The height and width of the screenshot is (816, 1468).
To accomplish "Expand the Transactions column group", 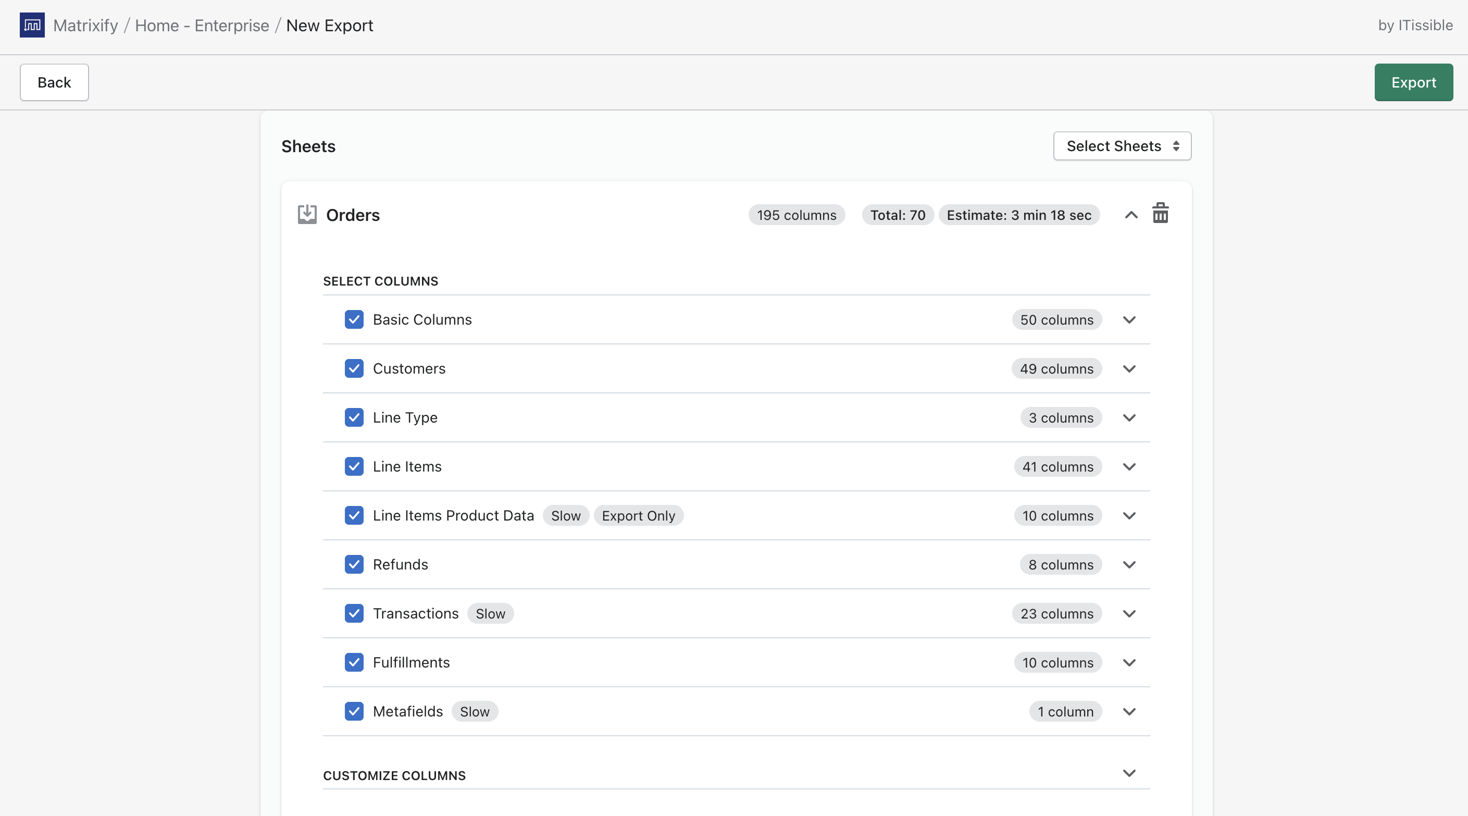I will tap(1129, 614).
